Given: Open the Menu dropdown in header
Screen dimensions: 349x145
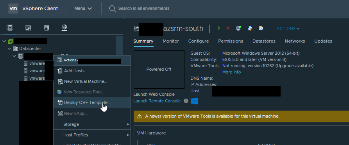Looking at the screenshot, I should coord(83,9).
